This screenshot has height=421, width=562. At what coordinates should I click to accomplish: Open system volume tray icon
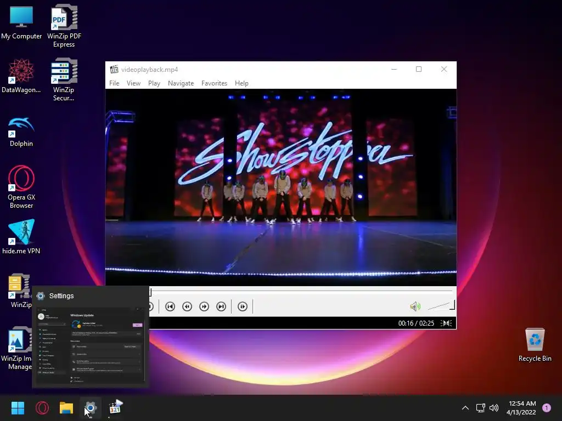tap(494, 408)
